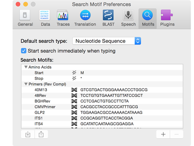The height and width of the screenshot is (146, 194).
Task: Collapse the Amino Acids group
Action: 26,67
